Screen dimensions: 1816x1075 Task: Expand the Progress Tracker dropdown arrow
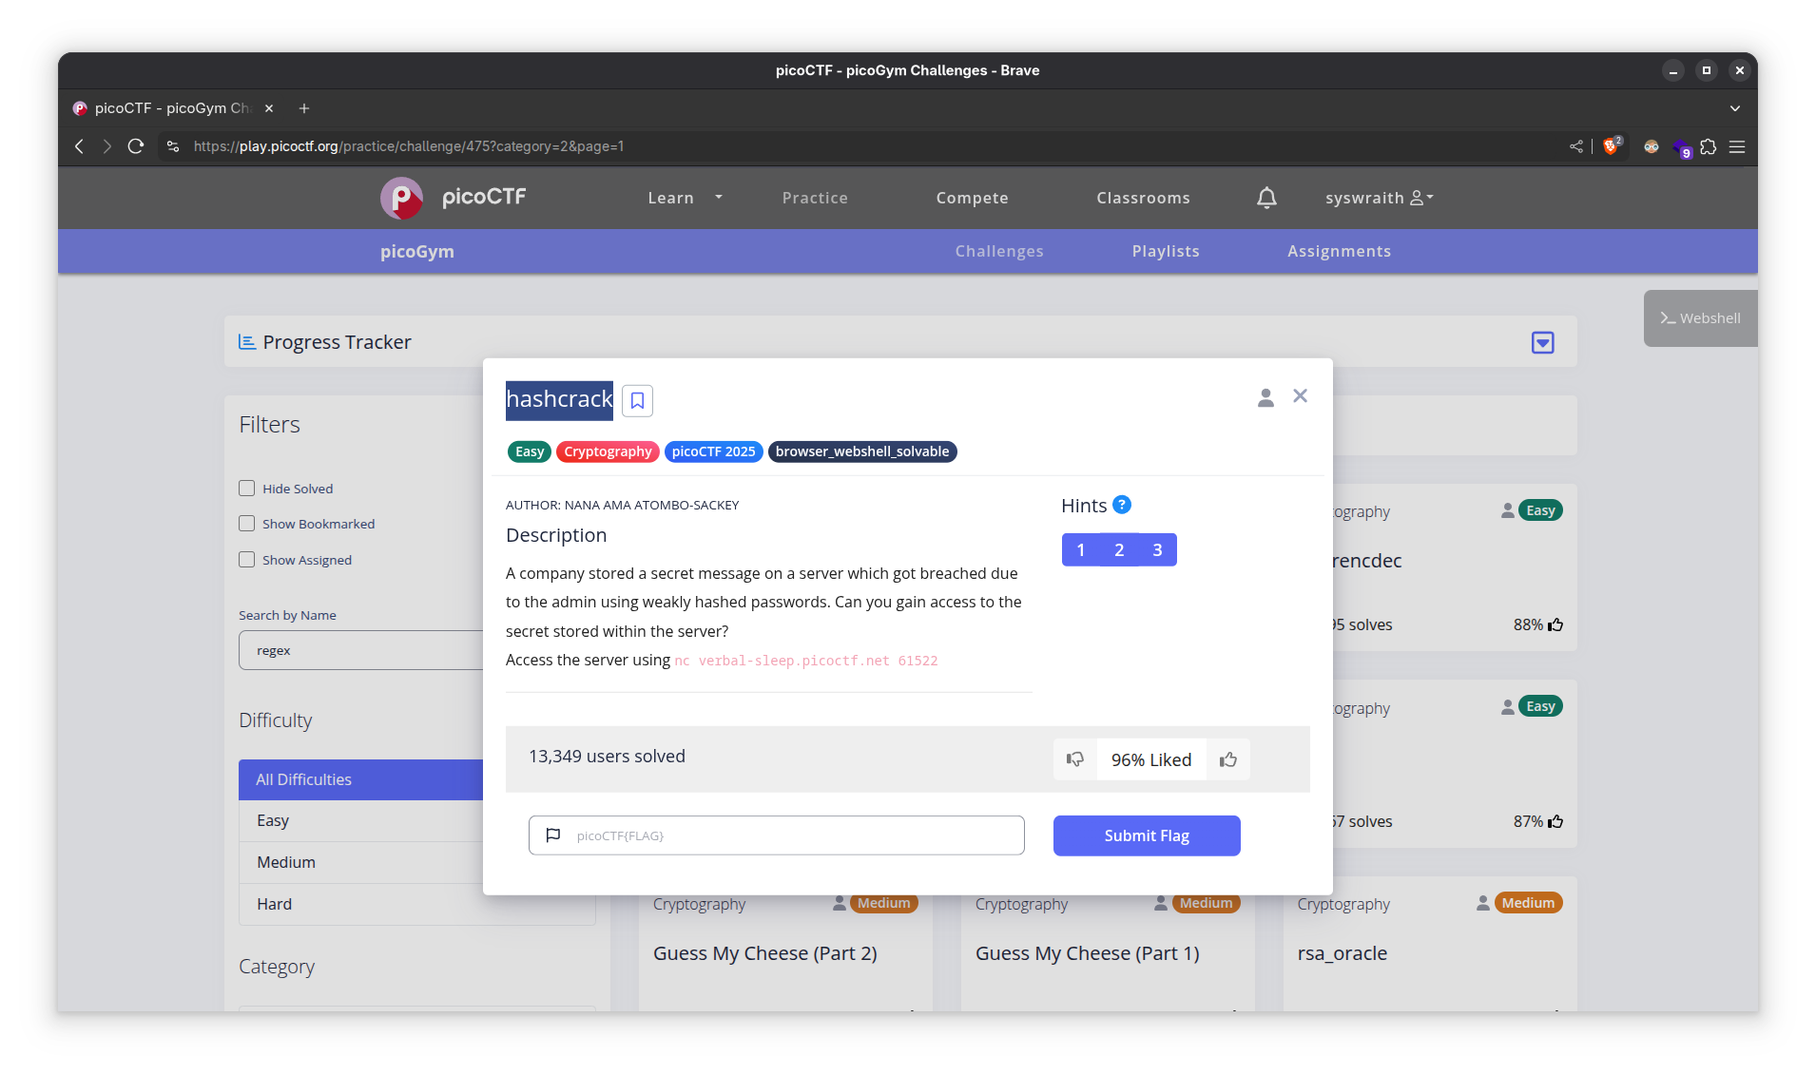click(x=1542, y=342)
